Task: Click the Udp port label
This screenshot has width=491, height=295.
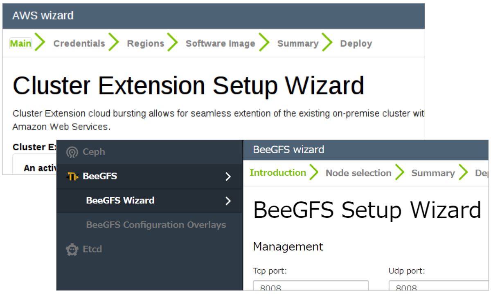Action: coord(407,270)
